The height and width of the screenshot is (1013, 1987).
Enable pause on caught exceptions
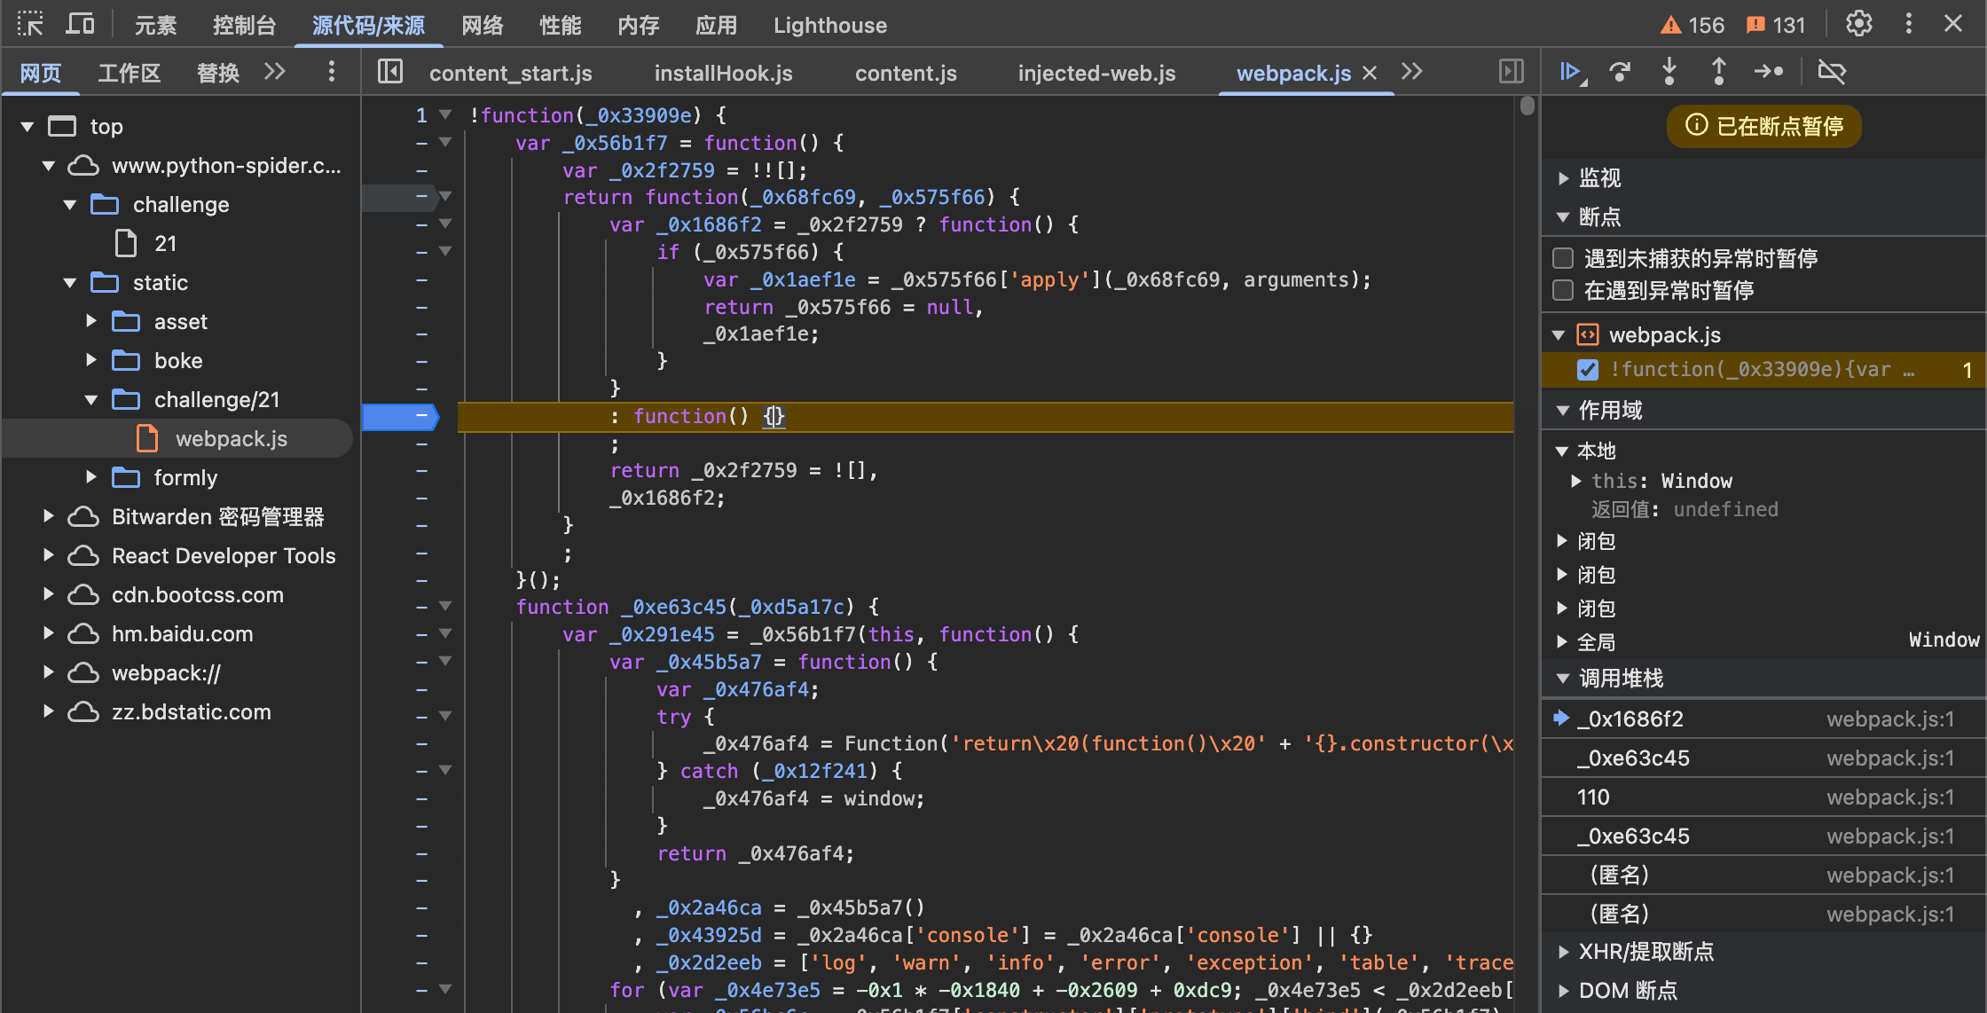pos(1563,290)
